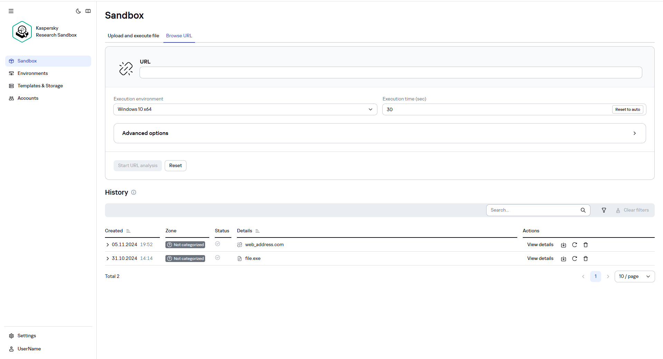Click inside the URL input field
The width and height of the screenshot is (663, 359).
[390, 72]
